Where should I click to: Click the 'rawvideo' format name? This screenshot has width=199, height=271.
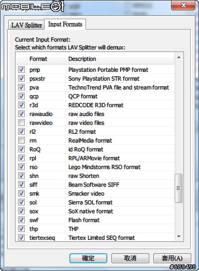pos(41,123)
